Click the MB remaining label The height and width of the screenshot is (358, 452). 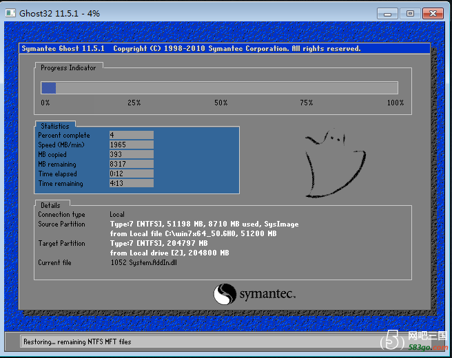(x=57, y=164)
